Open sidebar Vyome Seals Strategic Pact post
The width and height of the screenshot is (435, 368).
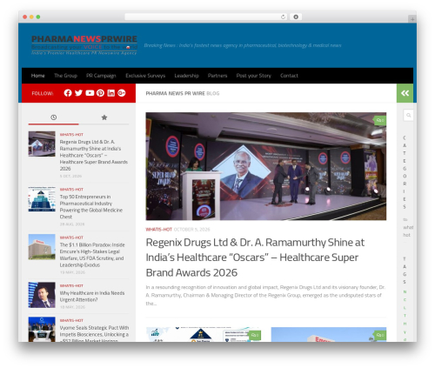tap(94, 334)
